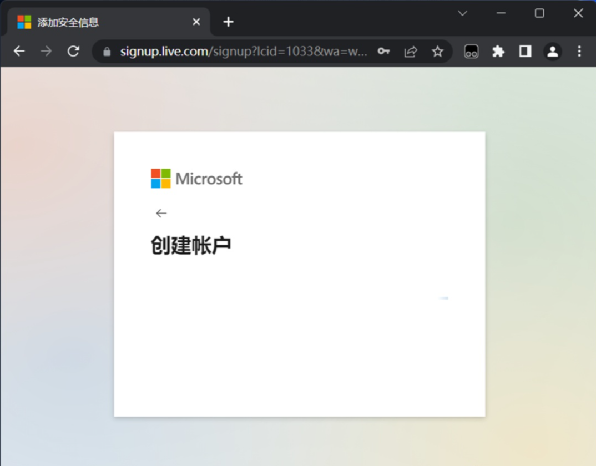Click the padlock site info icon
This screenshot has width=596, height=466.
tap(107, 52)
